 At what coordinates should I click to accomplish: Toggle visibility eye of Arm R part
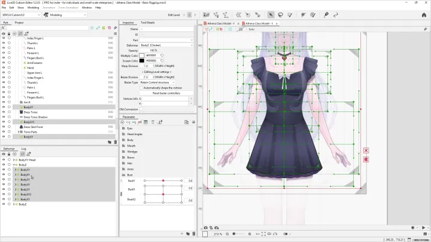[x=4, y=102]
